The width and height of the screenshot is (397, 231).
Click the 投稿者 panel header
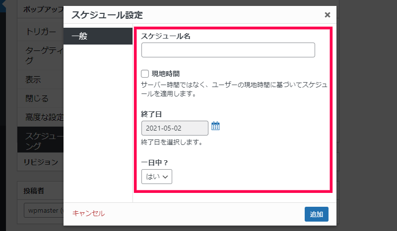41,190
